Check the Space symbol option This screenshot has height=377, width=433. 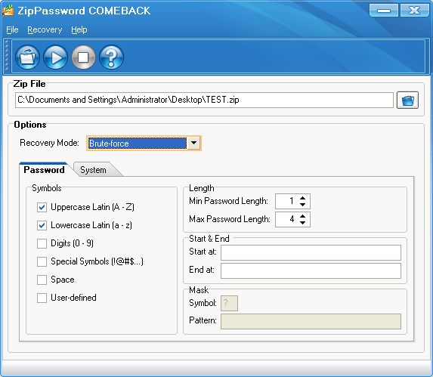(x=42, y=280)
